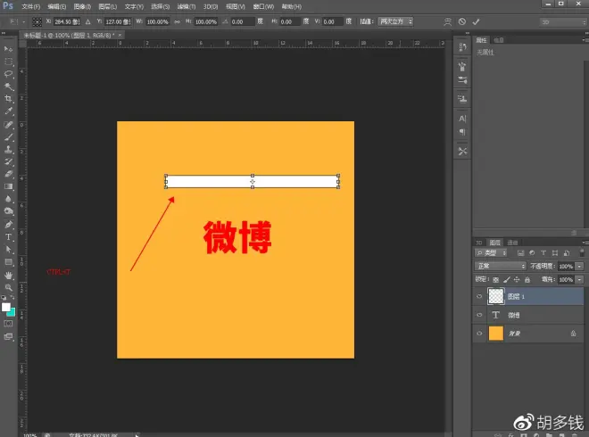This screenshot has width=589, height=437.
Task: Select the Clone Stamp tool
Action: (8, 150)
